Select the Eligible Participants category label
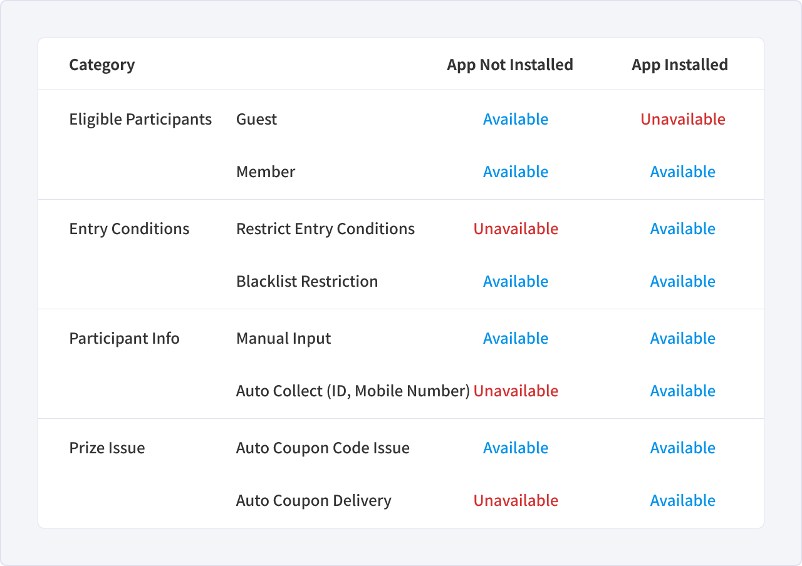This screenshot has height=566, width=802. [x=140, y=119]
